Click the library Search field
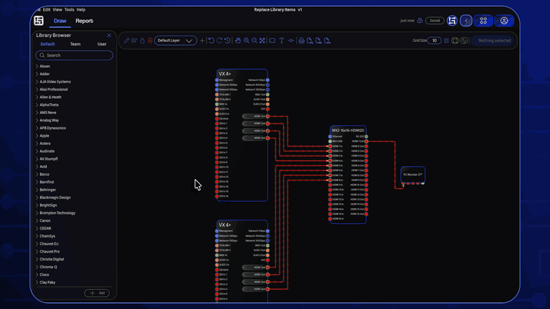The image size is (550, 309). pyautogui.click(x=74, y=55)
